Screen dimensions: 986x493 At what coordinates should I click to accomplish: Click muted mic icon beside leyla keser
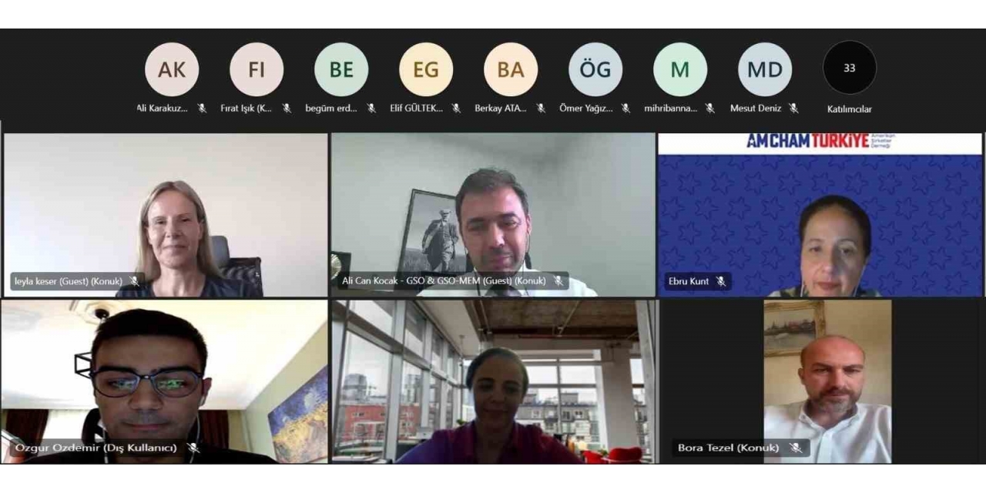(x=135, y=281)
